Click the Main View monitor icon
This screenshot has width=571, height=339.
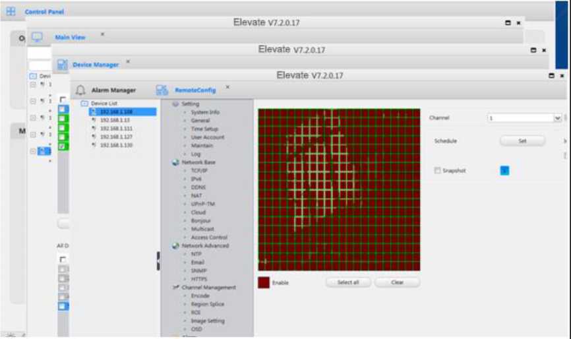(x=37, y=38)
